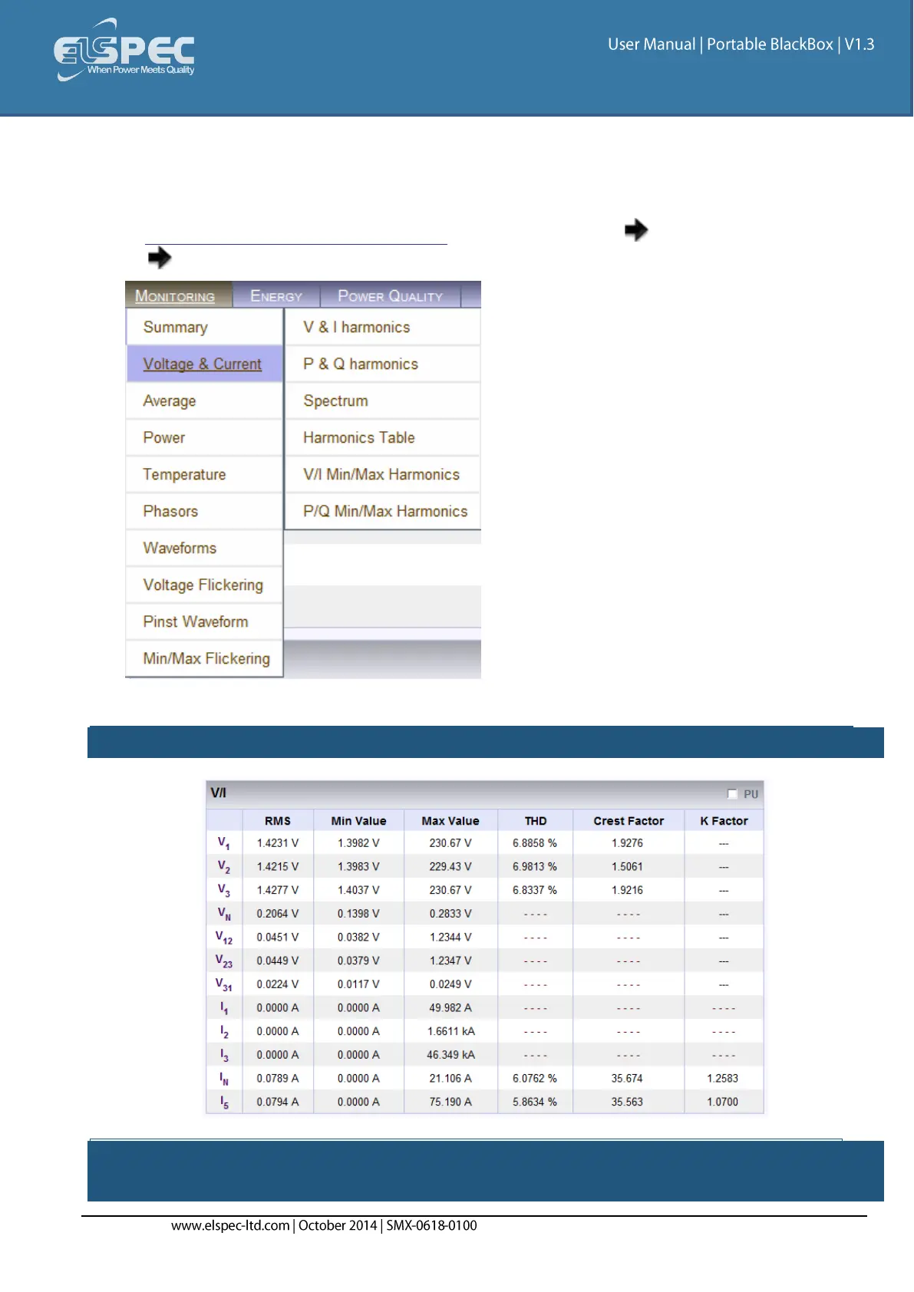Image resolution: width=914 pixels, height=1292 pixels.
Task: Open Voltage & Current menu item
Action: click(204, 364)
